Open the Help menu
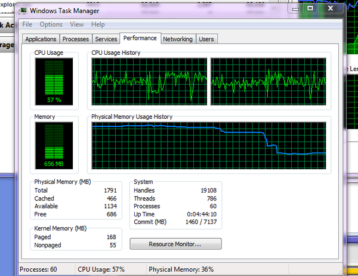Viewport: 358px width, 276px height. pyautogui.click(x=98, y=24)
